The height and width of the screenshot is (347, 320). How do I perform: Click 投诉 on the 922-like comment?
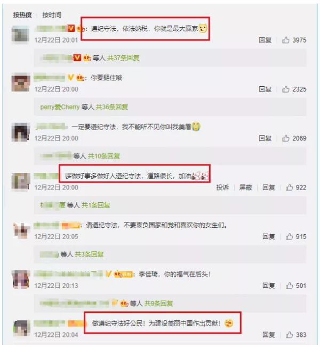[x=222, y=187]
